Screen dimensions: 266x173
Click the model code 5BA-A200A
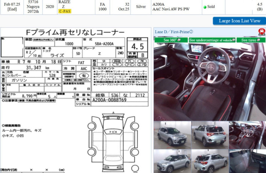104,44
